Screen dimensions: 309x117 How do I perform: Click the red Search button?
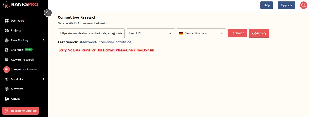coord(237,33)
